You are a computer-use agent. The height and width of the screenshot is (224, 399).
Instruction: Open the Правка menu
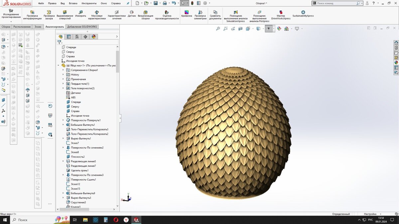(52, 3)
